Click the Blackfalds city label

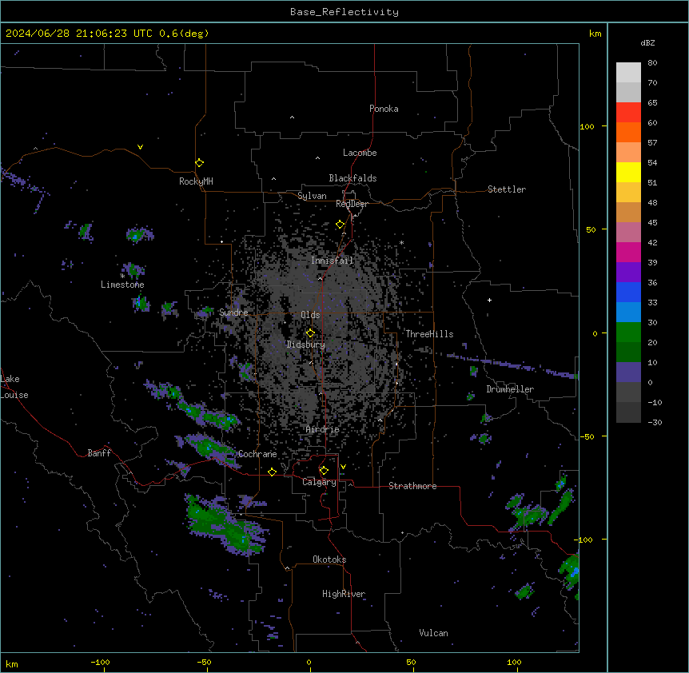(x=352, y=178)
